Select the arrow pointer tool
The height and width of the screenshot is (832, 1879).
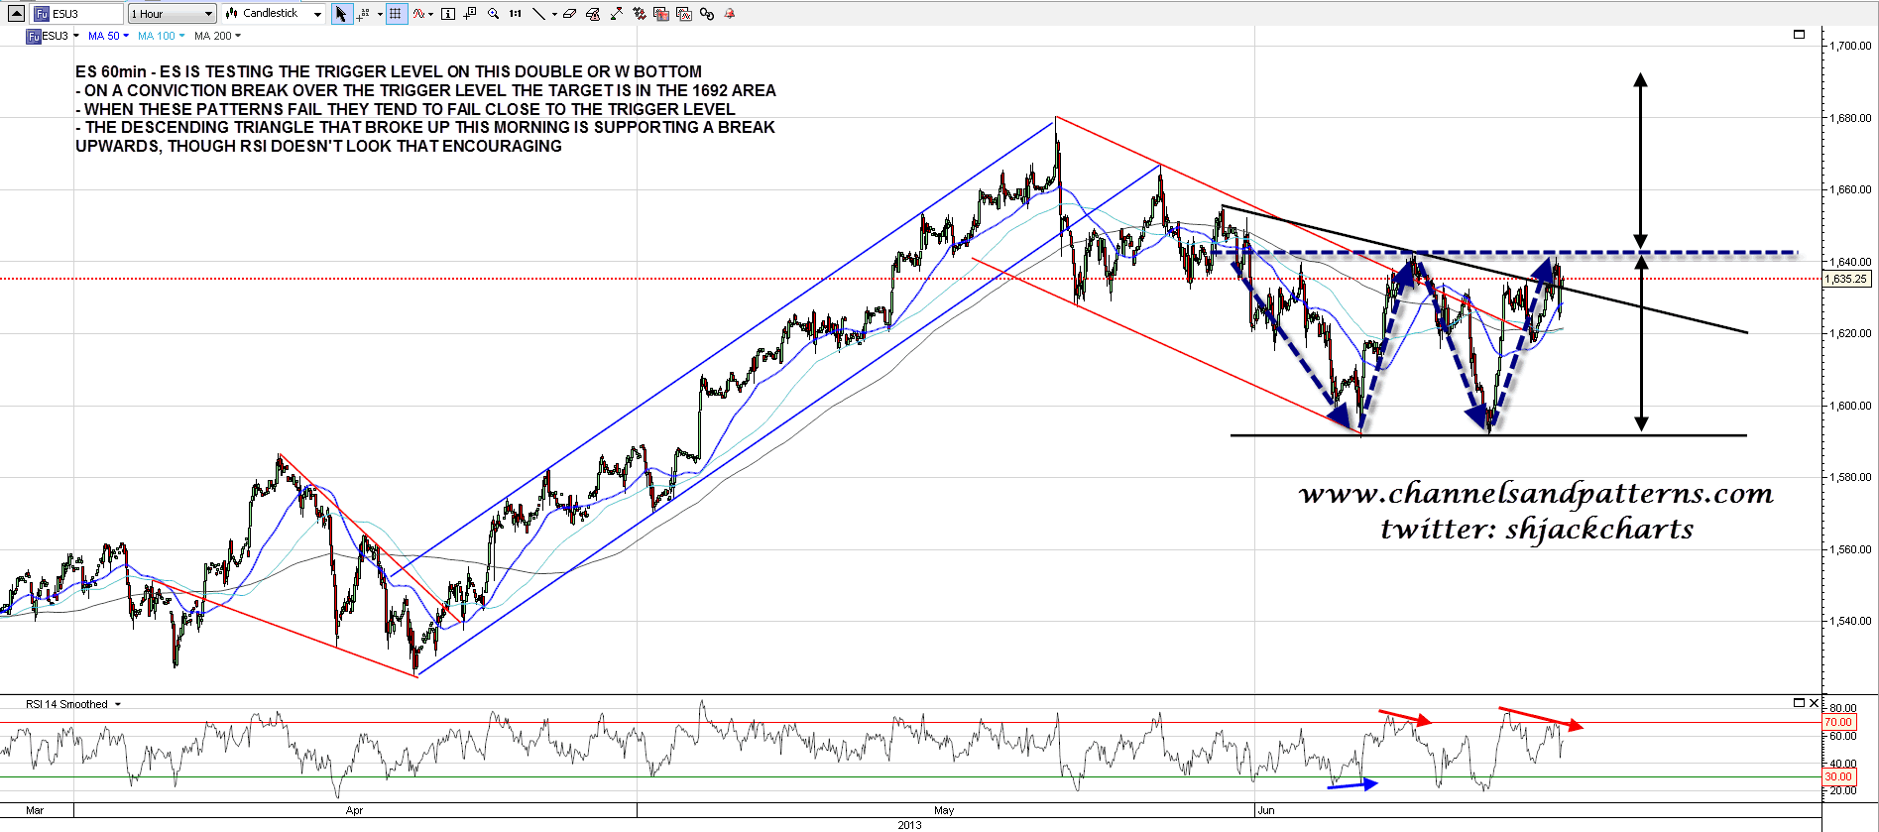point(341,14)
